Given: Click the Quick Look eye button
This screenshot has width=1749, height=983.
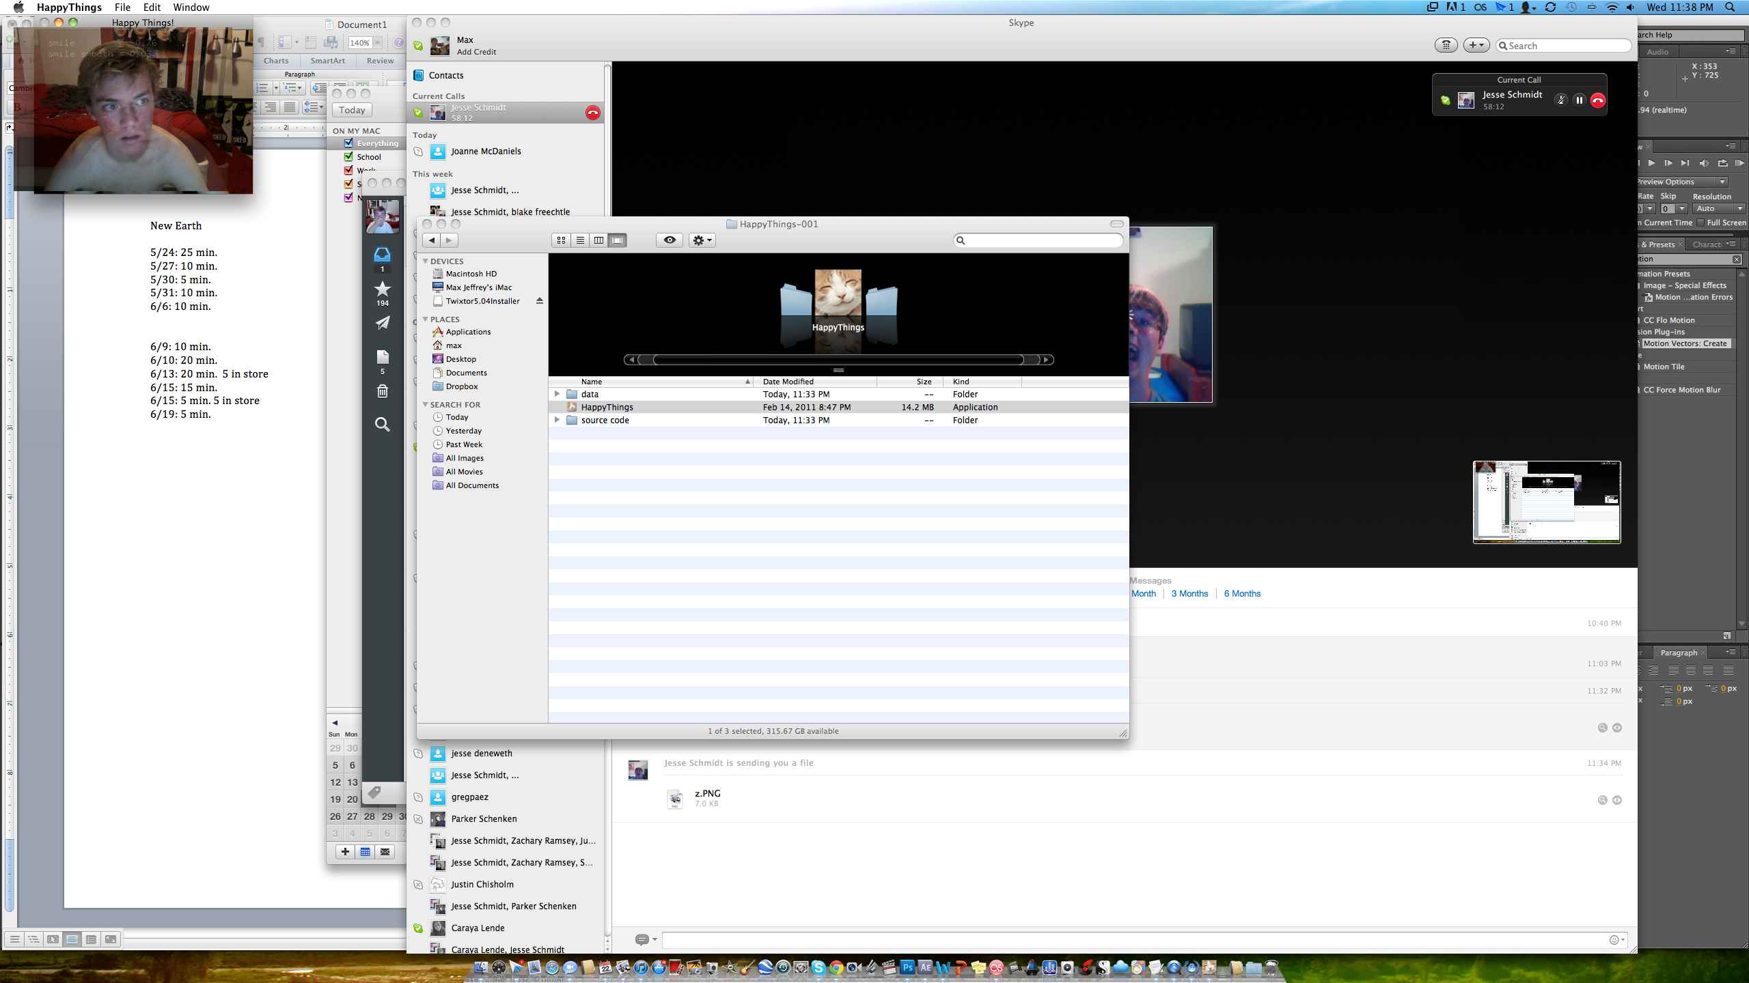Looking at the screenshot, I should [x=670, y=240].
